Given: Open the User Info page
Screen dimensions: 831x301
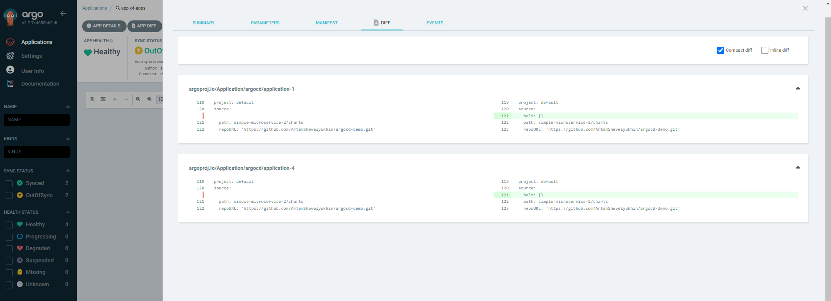Looking at the screenshot, I should pyautogui.click(x=32, y=71).
